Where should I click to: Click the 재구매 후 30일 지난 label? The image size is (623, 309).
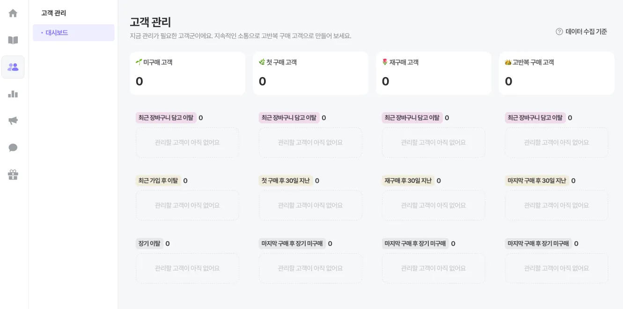tap(408, 180)
